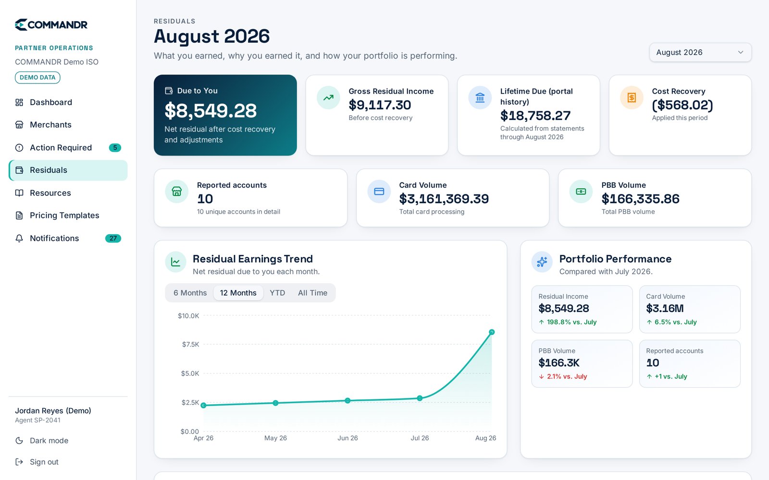Click the Merchants storefront icon
This screenshot has height=480, width=769.
[19, 125]
